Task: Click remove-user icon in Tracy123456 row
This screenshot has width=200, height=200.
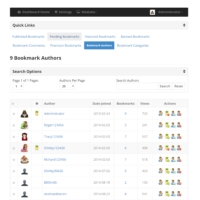Action: pos(179,136)
